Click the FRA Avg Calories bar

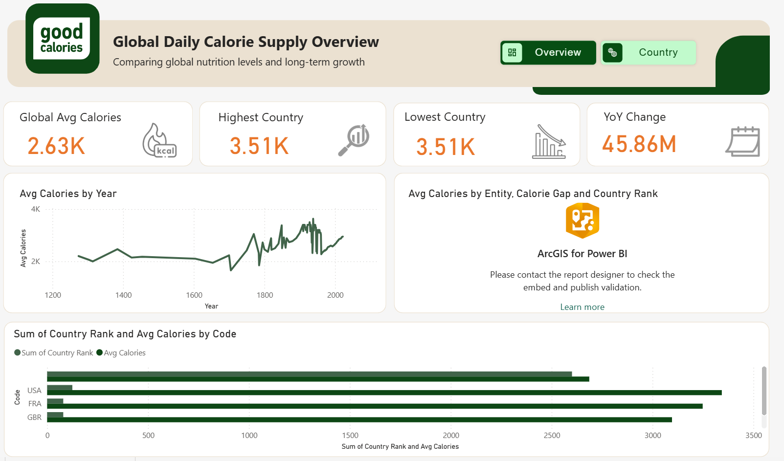point(375,406)
